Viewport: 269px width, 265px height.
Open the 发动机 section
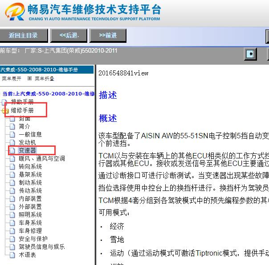[x=27, y=142]
